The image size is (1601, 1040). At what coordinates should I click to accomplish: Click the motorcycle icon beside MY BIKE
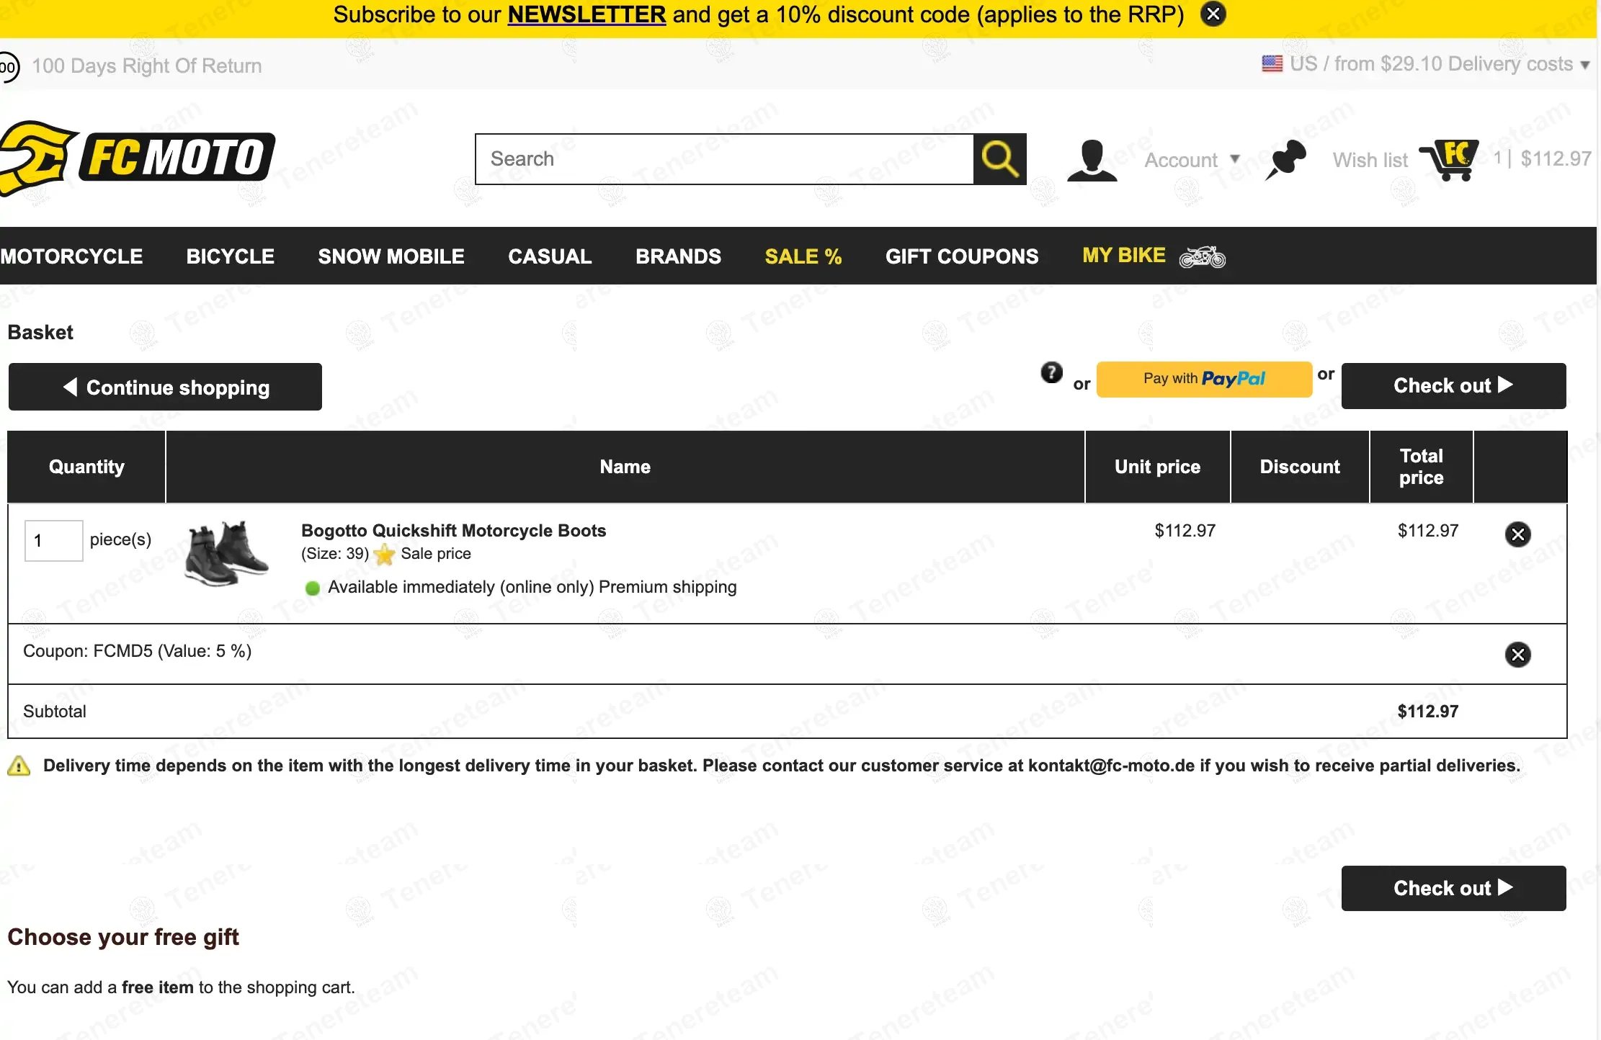pos(1203,256)
